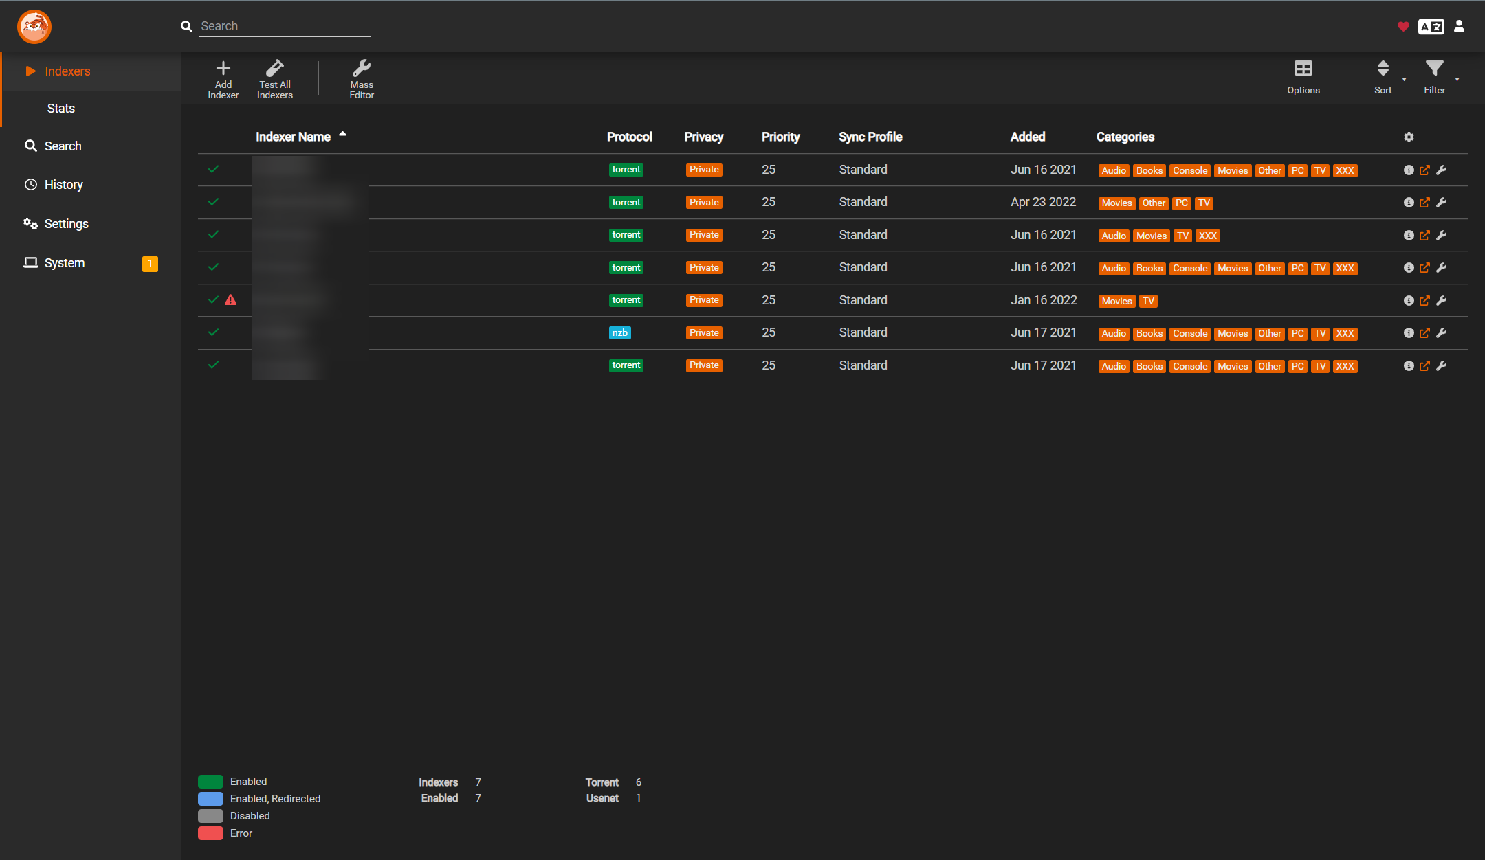Click the first row's enabled checkmark toggle
The width and height of the screenshot is (1485, 860).
[213, 169]
